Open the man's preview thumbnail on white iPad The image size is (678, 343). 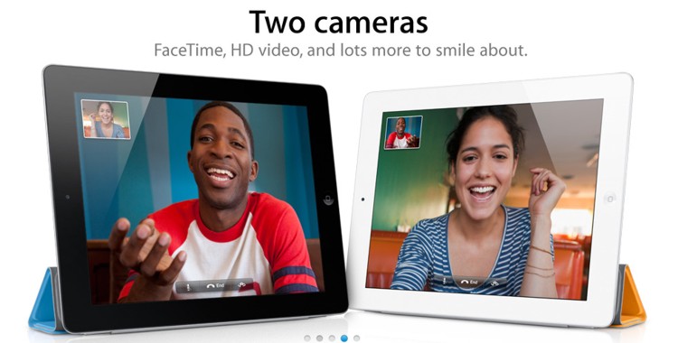coord(403,132)
